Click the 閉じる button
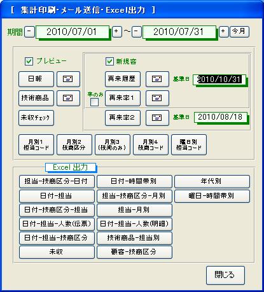The image size is (264, 292). (x=225, y=275)
